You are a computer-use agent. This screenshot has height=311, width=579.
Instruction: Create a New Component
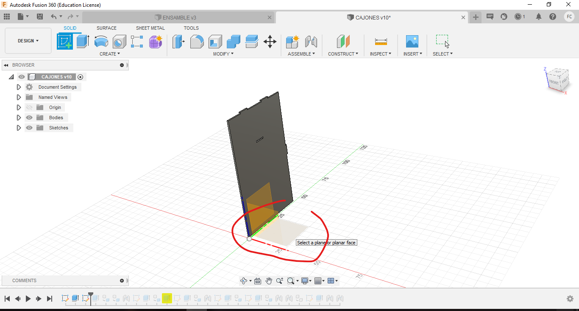pyautogui.click(x=292, y=42)
